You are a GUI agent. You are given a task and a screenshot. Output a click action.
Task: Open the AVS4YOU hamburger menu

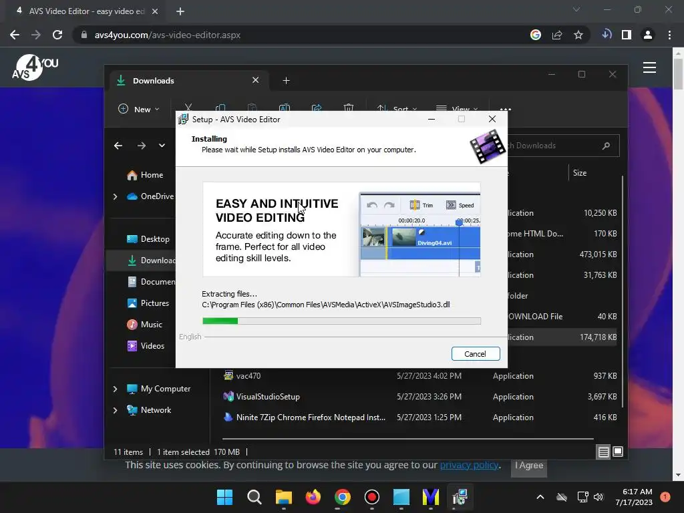click(x=649, y=67)
